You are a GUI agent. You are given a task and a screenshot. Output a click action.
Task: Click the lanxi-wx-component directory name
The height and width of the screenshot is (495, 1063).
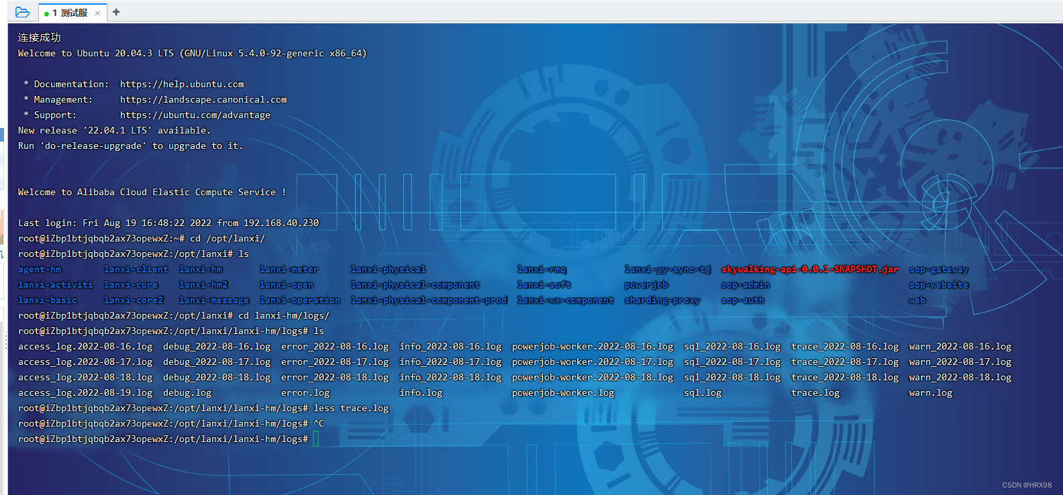566,300
